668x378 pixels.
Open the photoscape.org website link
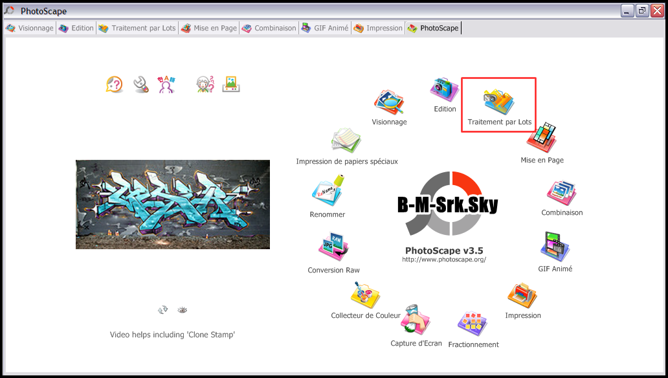(x=444, y=260)
